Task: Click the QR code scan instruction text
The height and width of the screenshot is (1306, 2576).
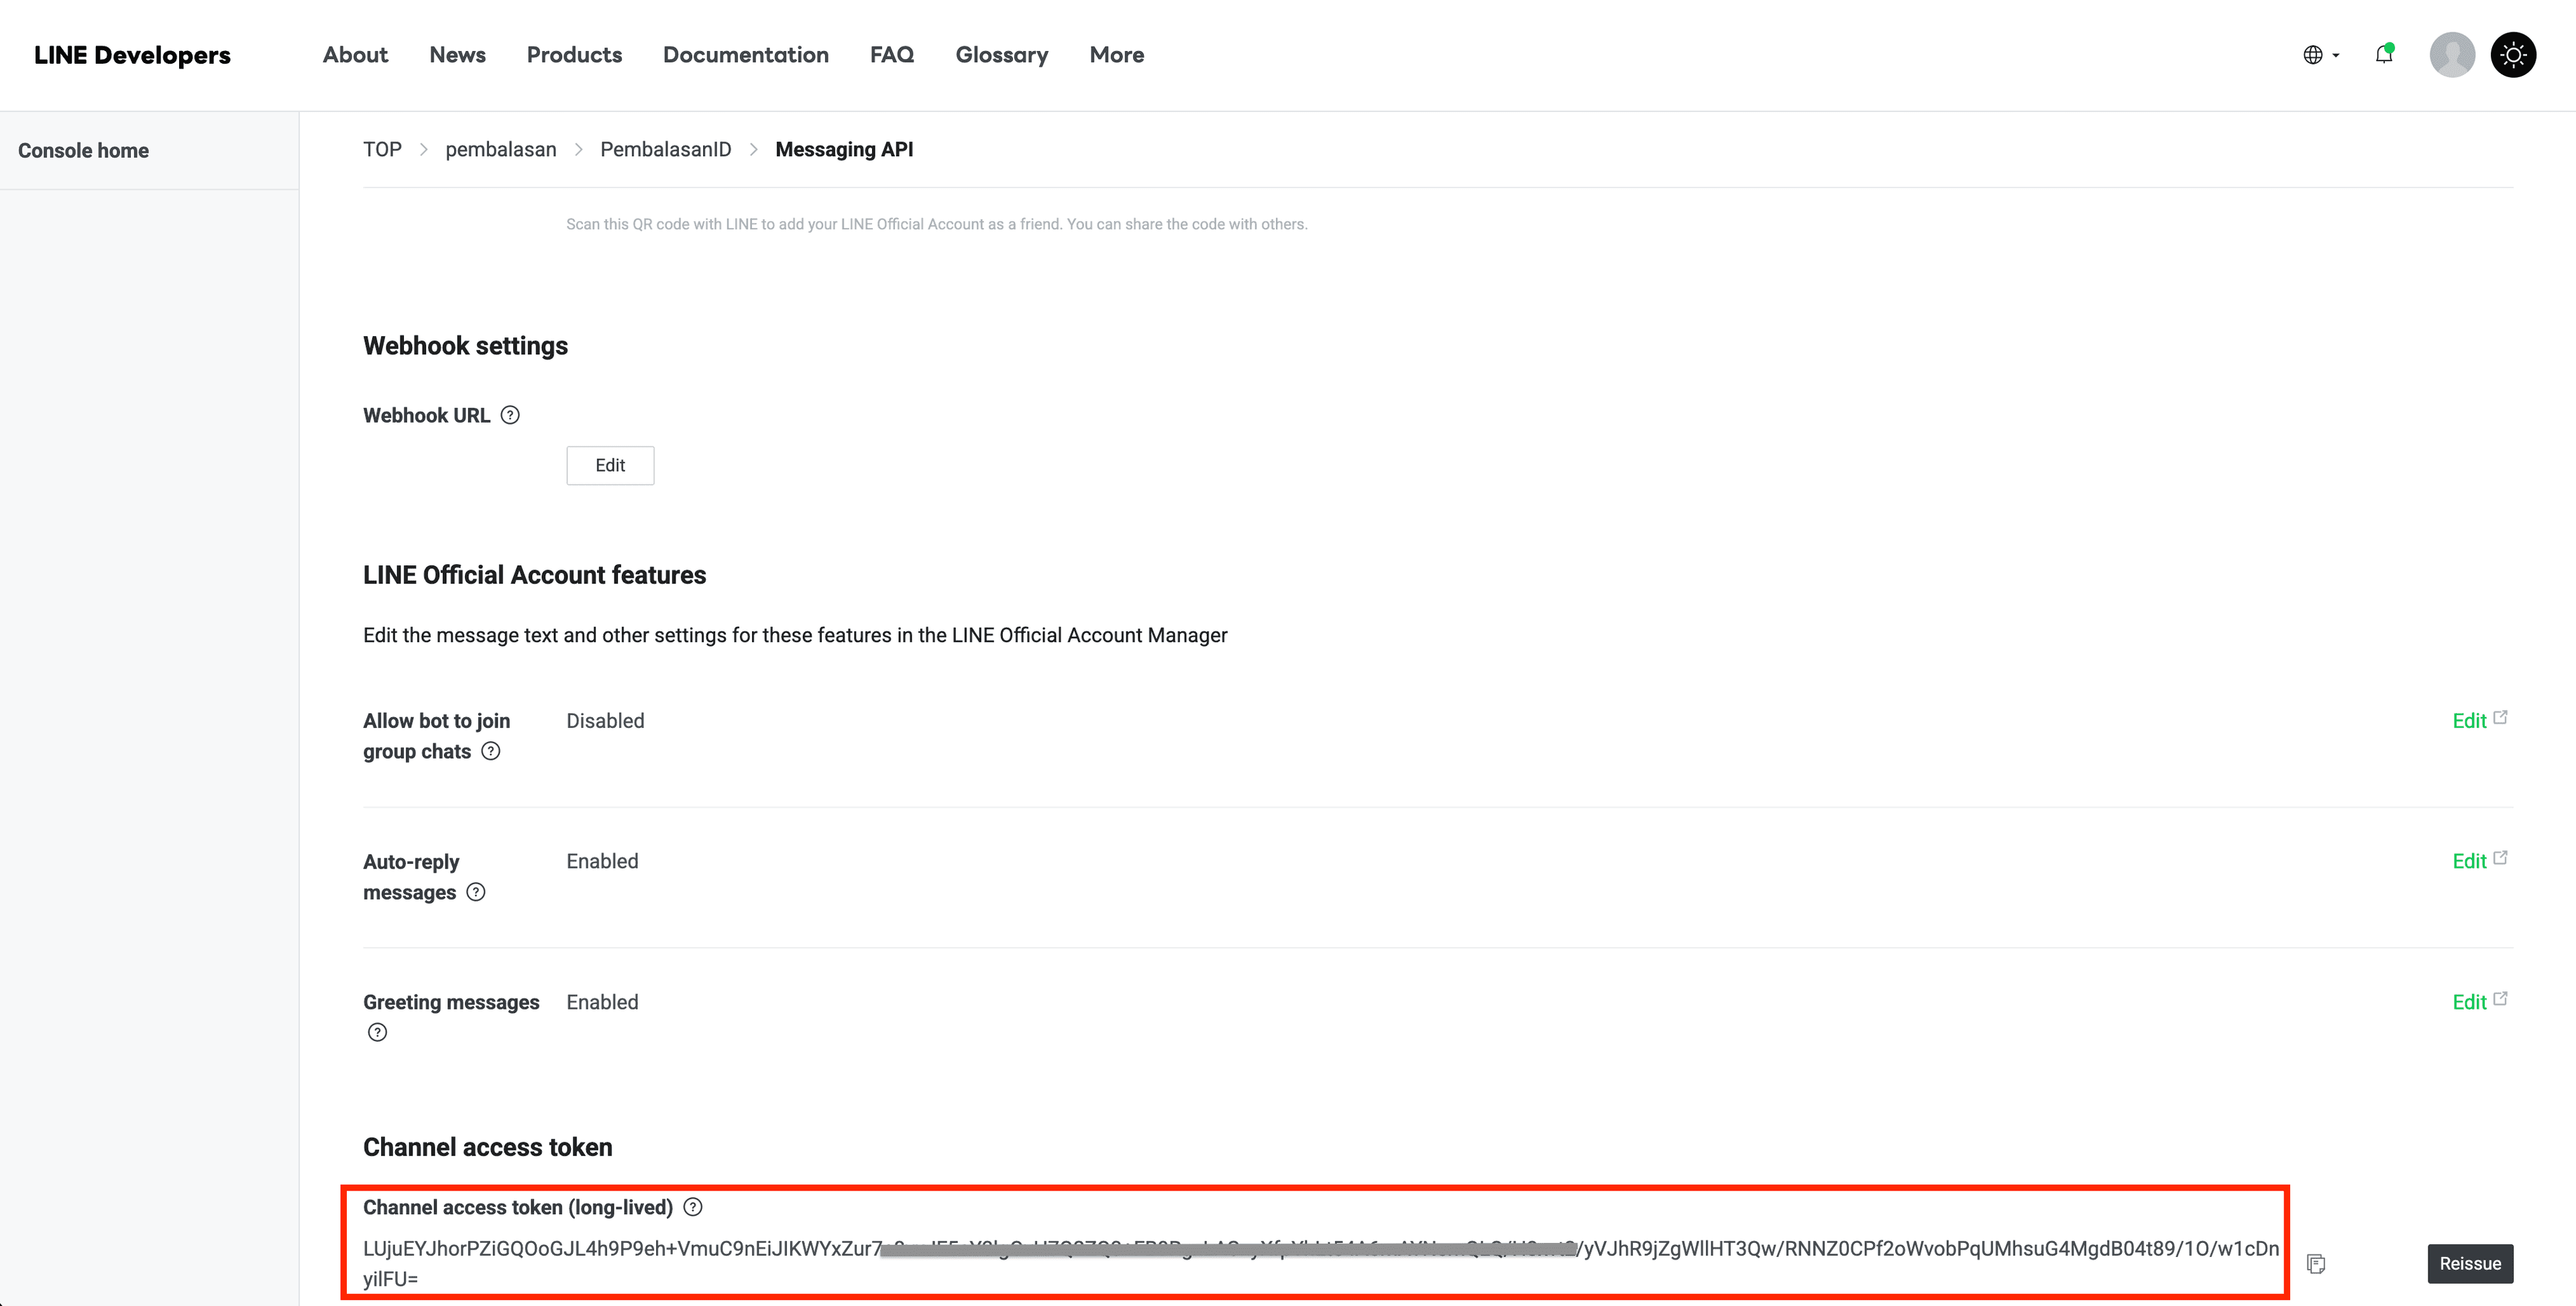Action: 937,224
